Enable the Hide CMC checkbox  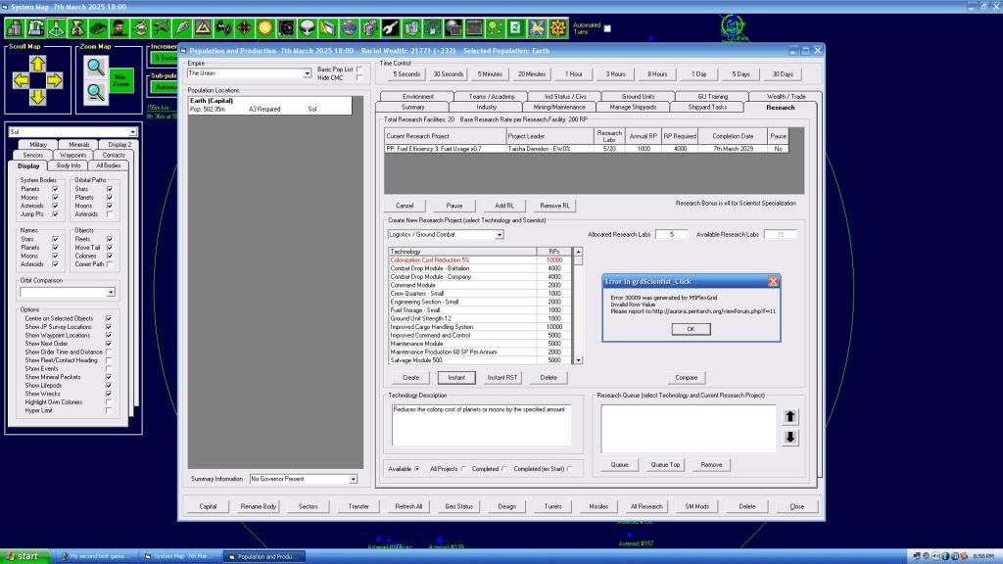pos(359,78)
